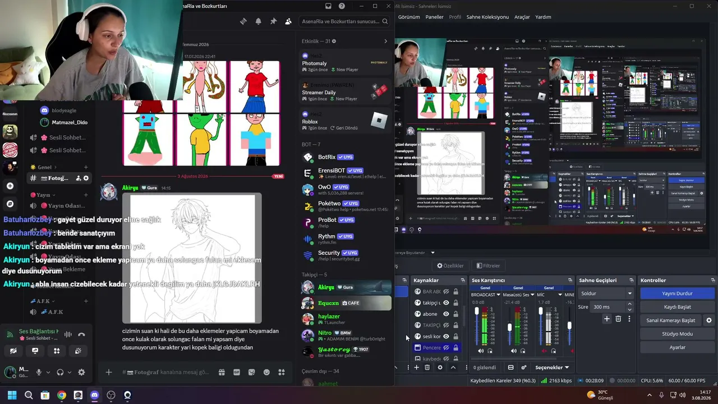Image resolution: width=718 pixels, height=404 pixels.
Task: Open the Profil menu in OBS
Action: pyautogui.click(x=455, y=17)
